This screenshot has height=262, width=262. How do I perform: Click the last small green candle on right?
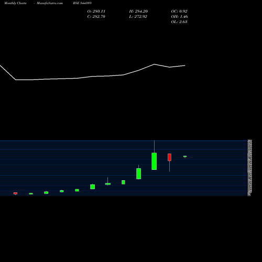click(x=185, y=157)
